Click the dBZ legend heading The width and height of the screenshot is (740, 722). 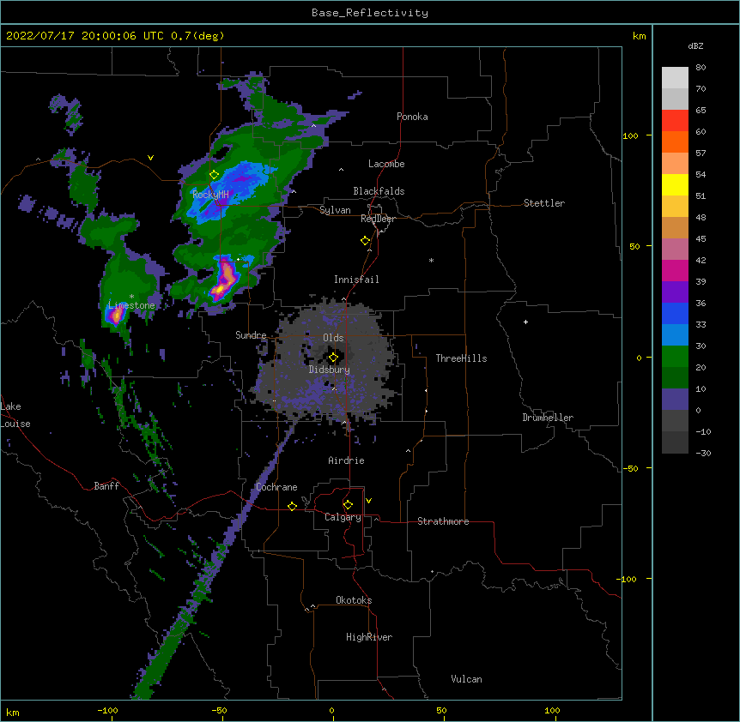tap(695, 46)
